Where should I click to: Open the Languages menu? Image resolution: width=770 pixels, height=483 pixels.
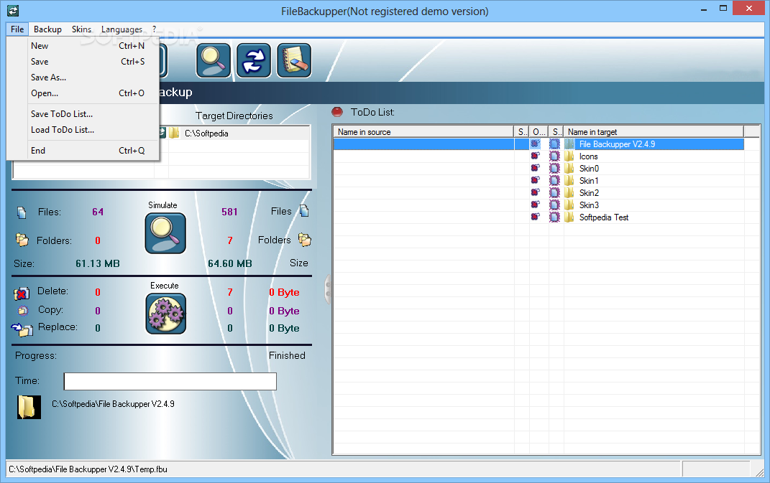[122, 29]
